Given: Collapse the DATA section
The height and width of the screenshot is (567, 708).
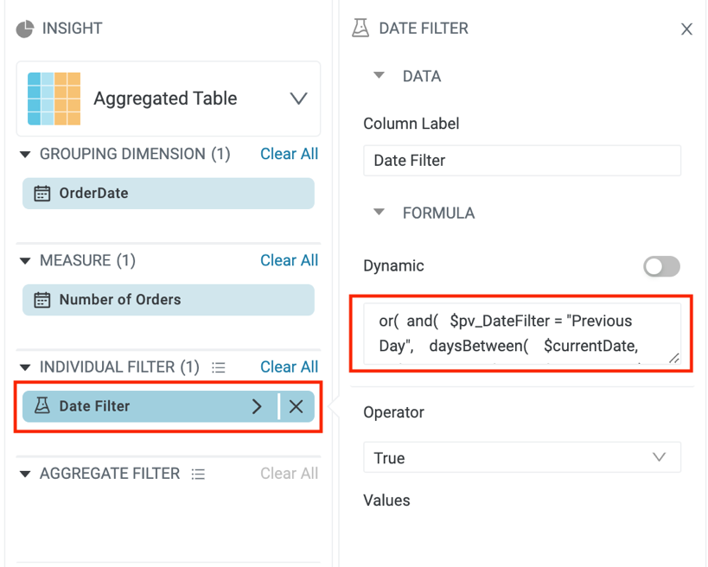Looking at the screenshot, I should pos(379,76).
